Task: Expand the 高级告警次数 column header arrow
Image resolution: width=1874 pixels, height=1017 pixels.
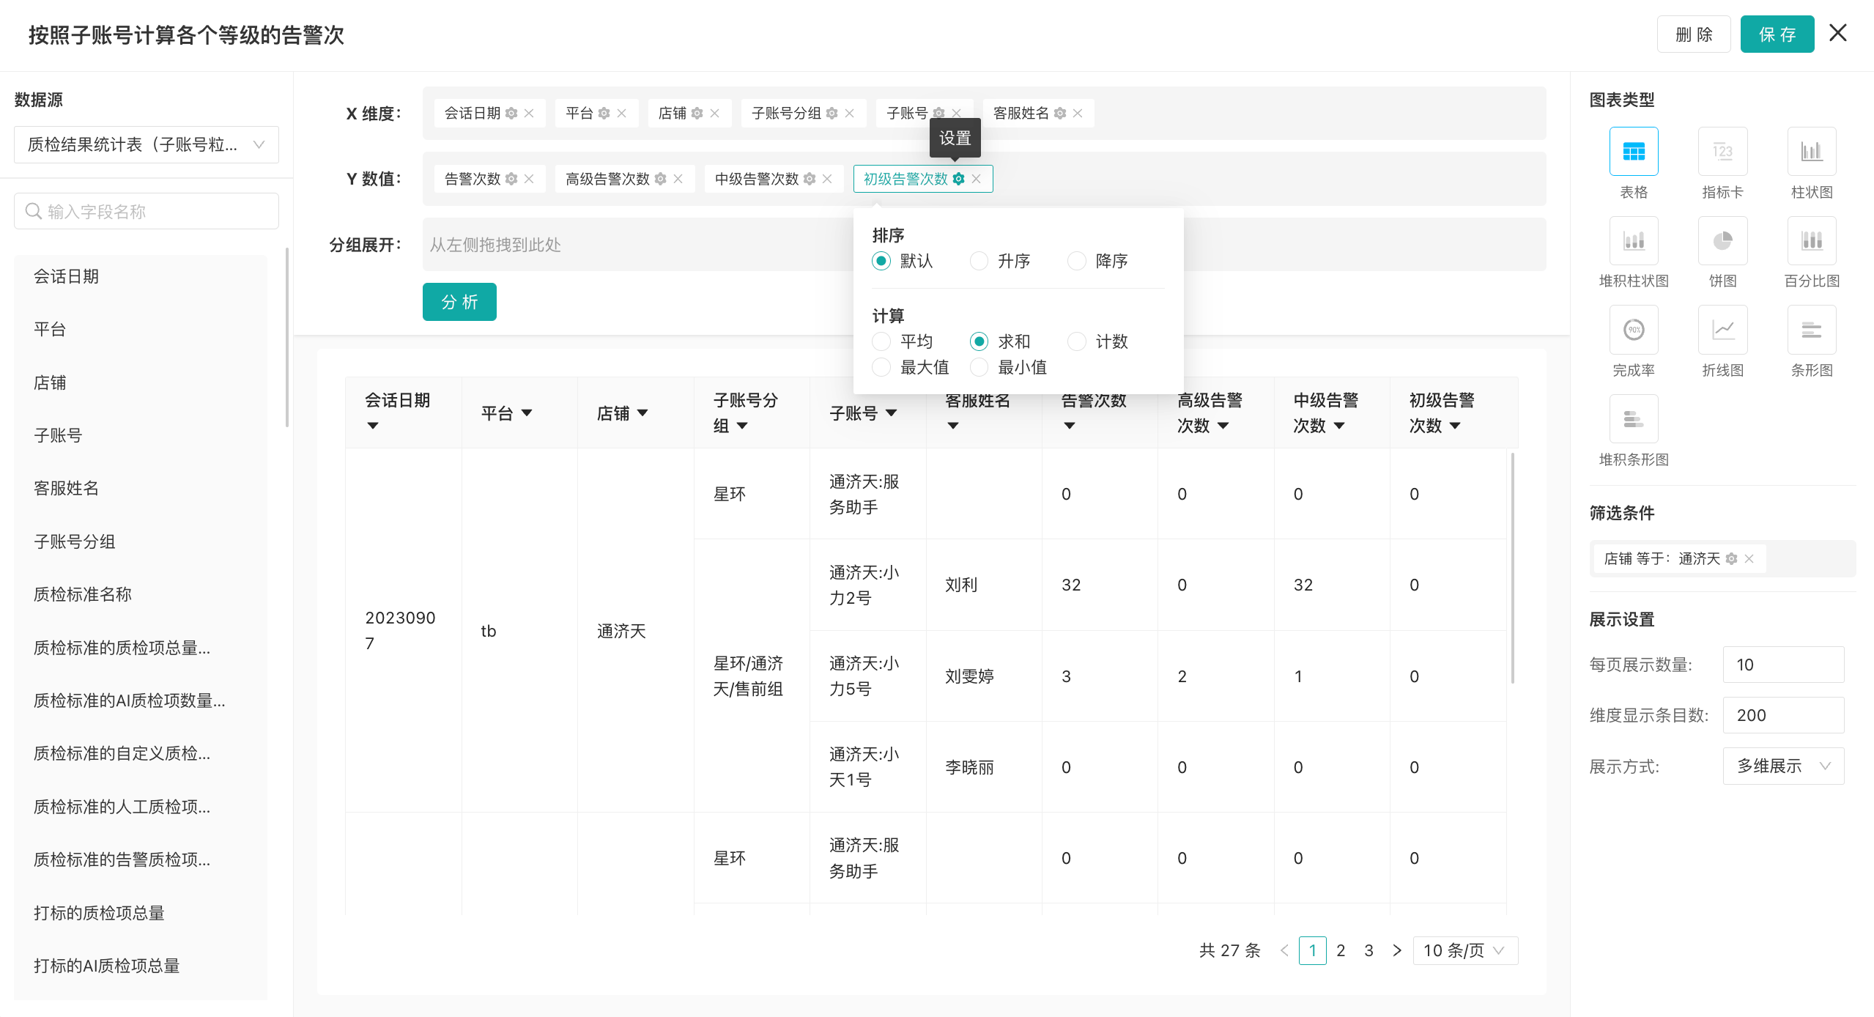Action: [1223, 426]
